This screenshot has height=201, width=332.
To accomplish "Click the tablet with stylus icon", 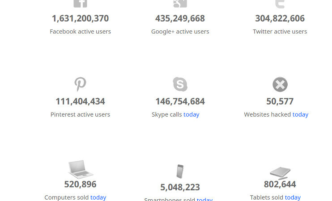I will [x=280, y=173].
